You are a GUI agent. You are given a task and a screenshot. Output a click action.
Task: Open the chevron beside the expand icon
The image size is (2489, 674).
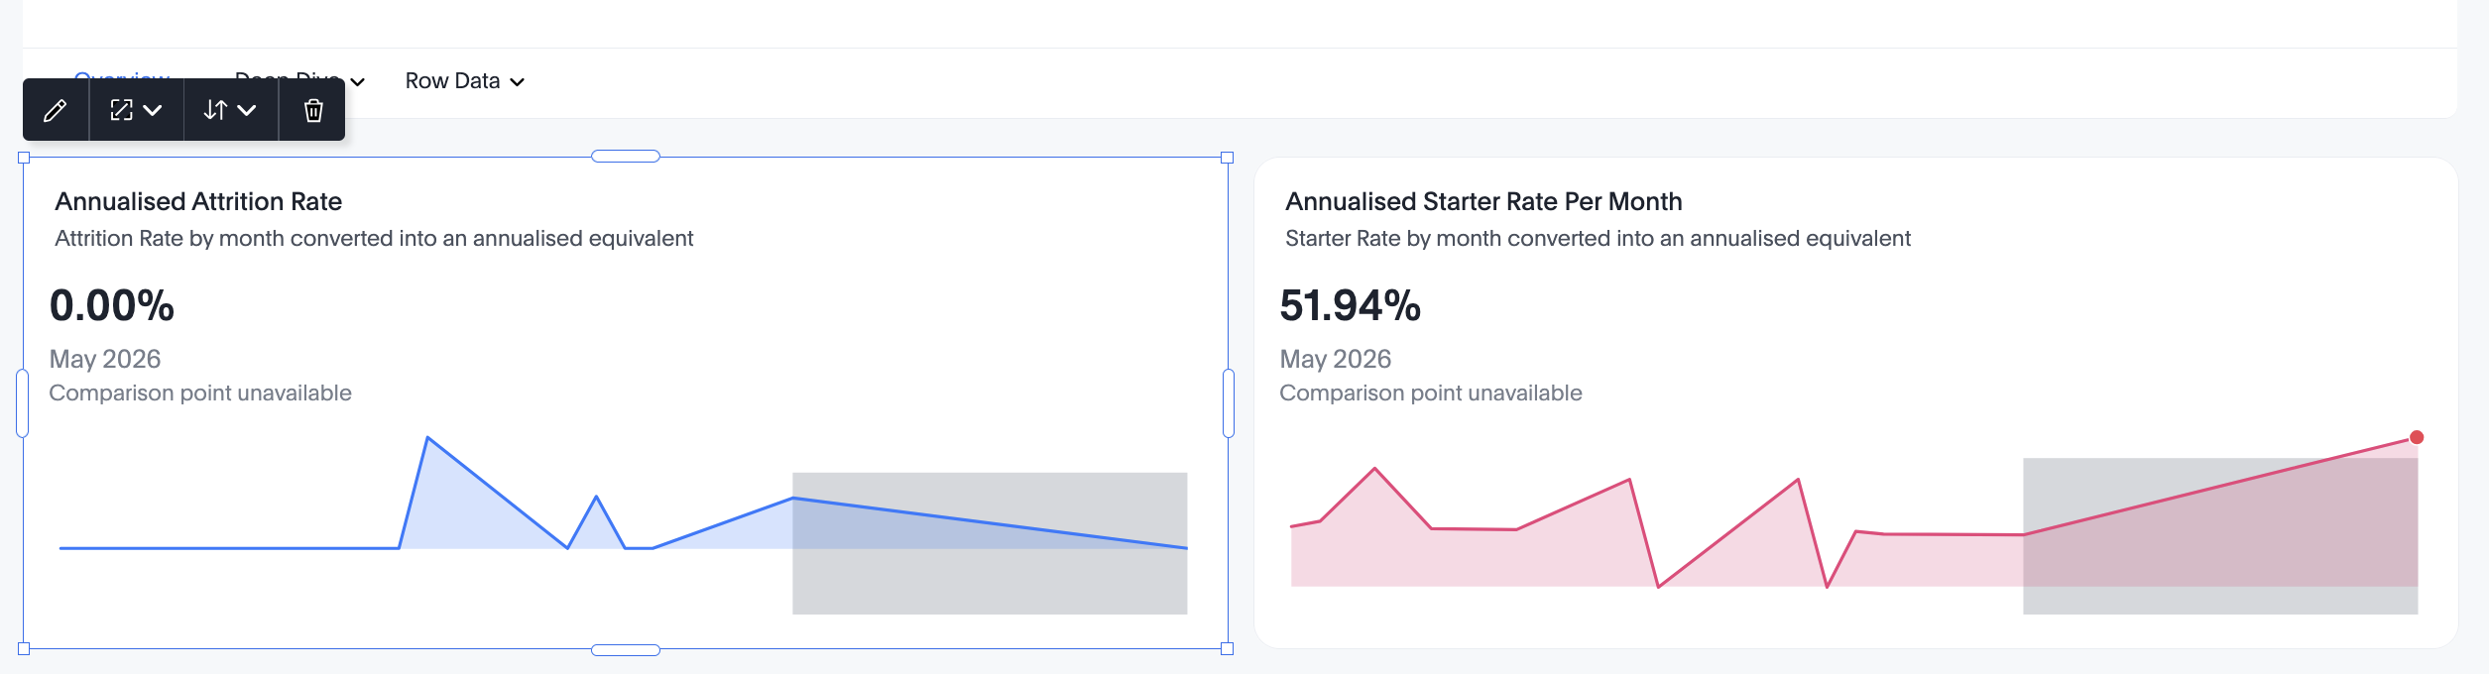click(x=153, y=110)
